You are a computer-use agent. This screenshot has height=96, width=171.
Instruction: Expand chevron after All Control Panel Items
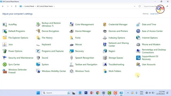[x=54, y=6]
